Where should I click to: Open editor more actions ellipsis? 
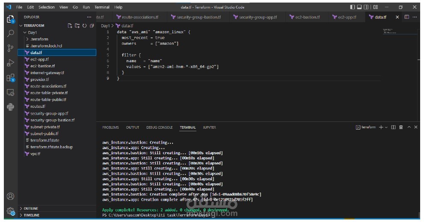click(x=415, y=17)
